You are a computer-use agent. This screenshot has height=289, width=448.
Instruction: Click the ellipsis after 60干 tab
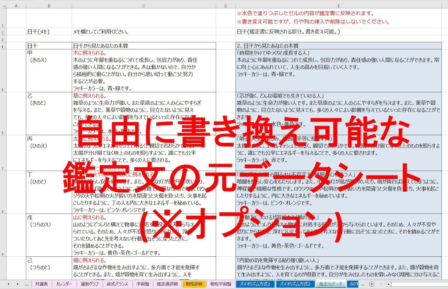click(363, 284)
